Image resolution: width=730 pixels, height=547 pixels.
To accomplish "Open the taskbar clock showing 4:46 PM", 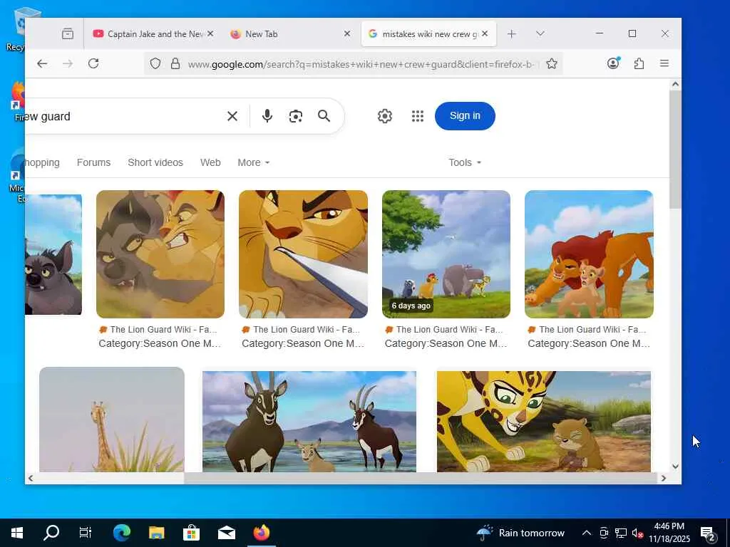I will pyautogui.click(x=669, y=533).
